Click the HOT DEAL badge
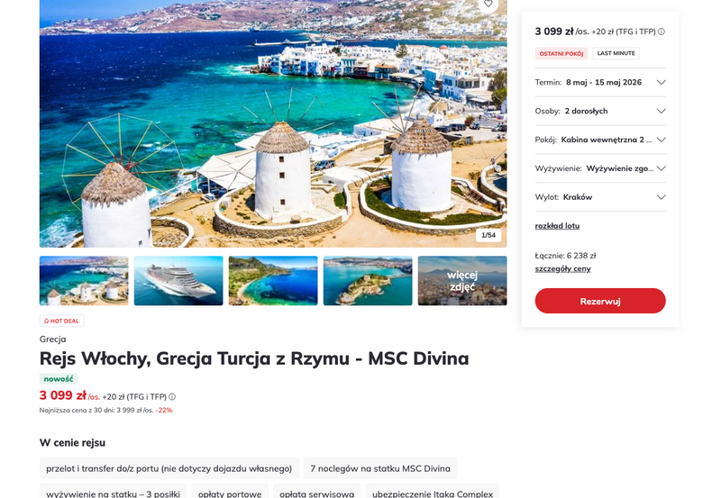This screenshot has width=721, height=498. [x=61, y=321]
